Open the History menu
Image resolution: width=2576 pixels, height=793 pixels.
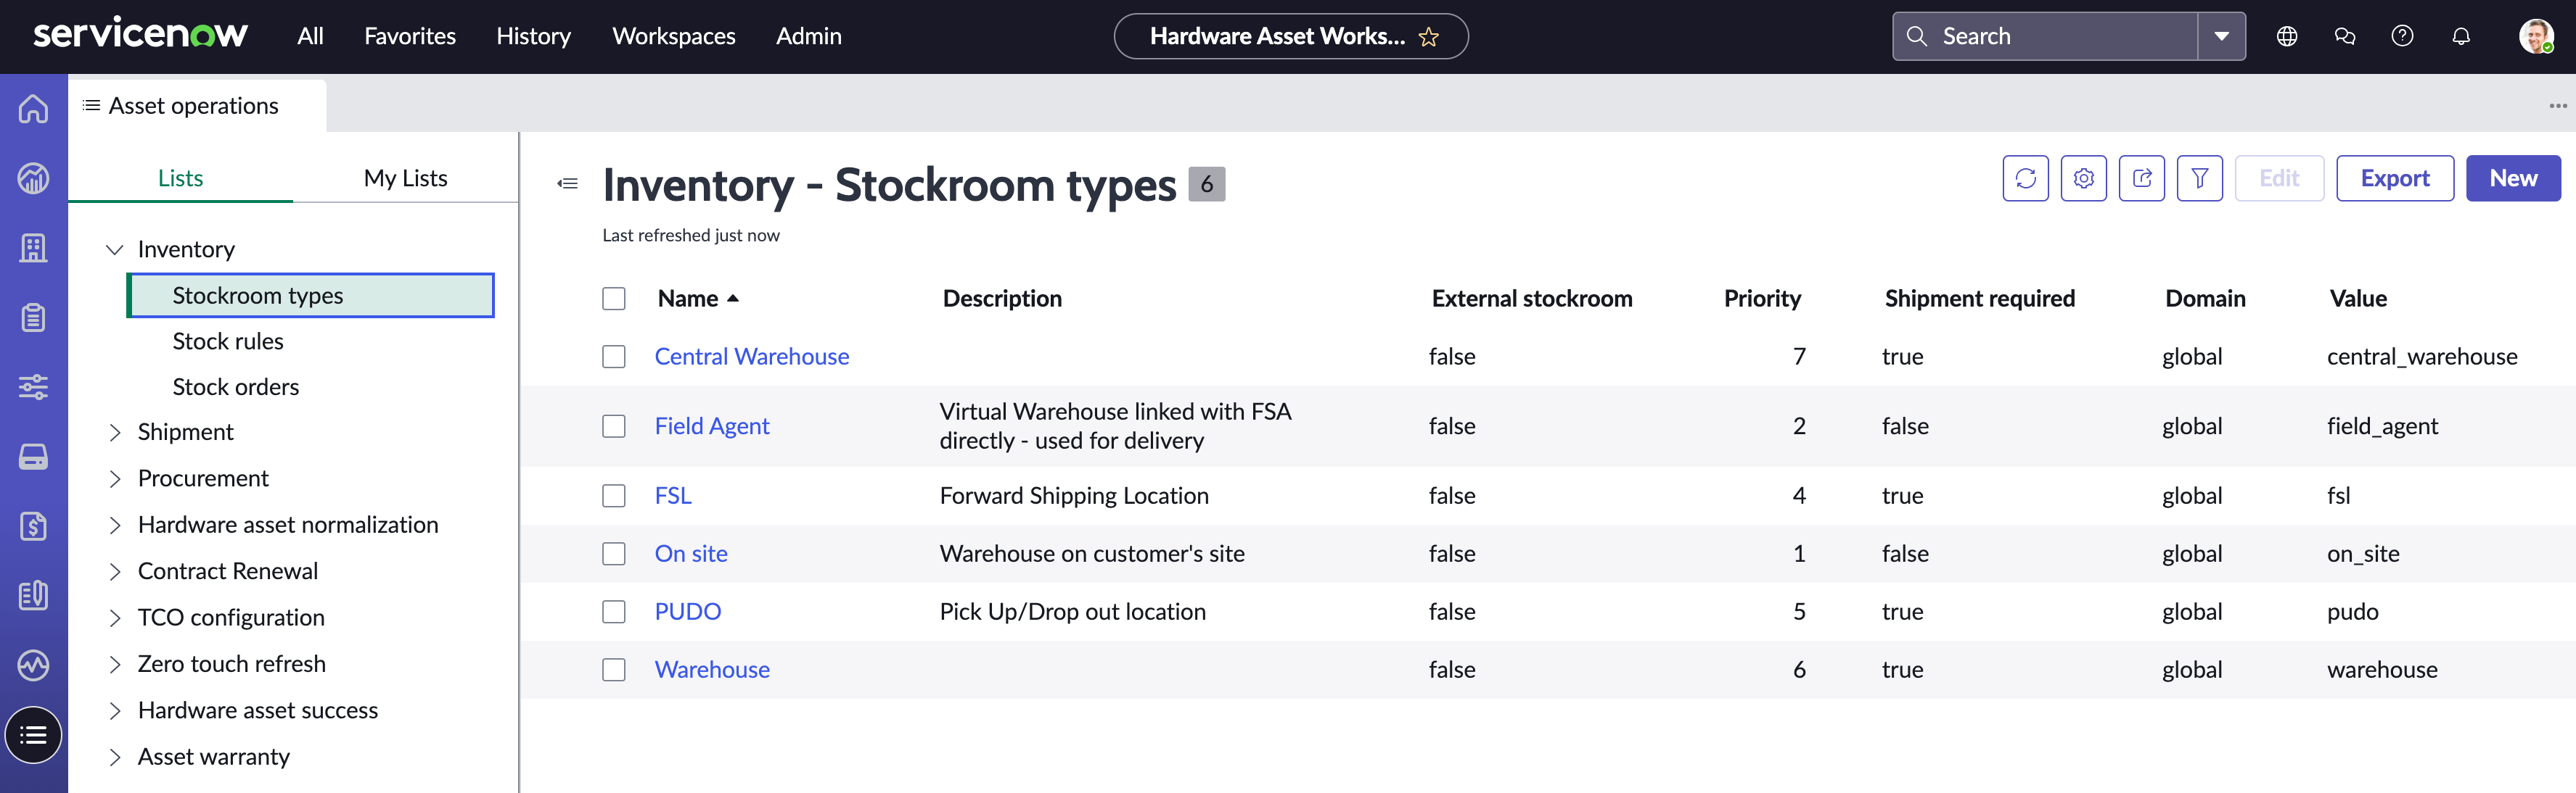[x=533, y=37]
